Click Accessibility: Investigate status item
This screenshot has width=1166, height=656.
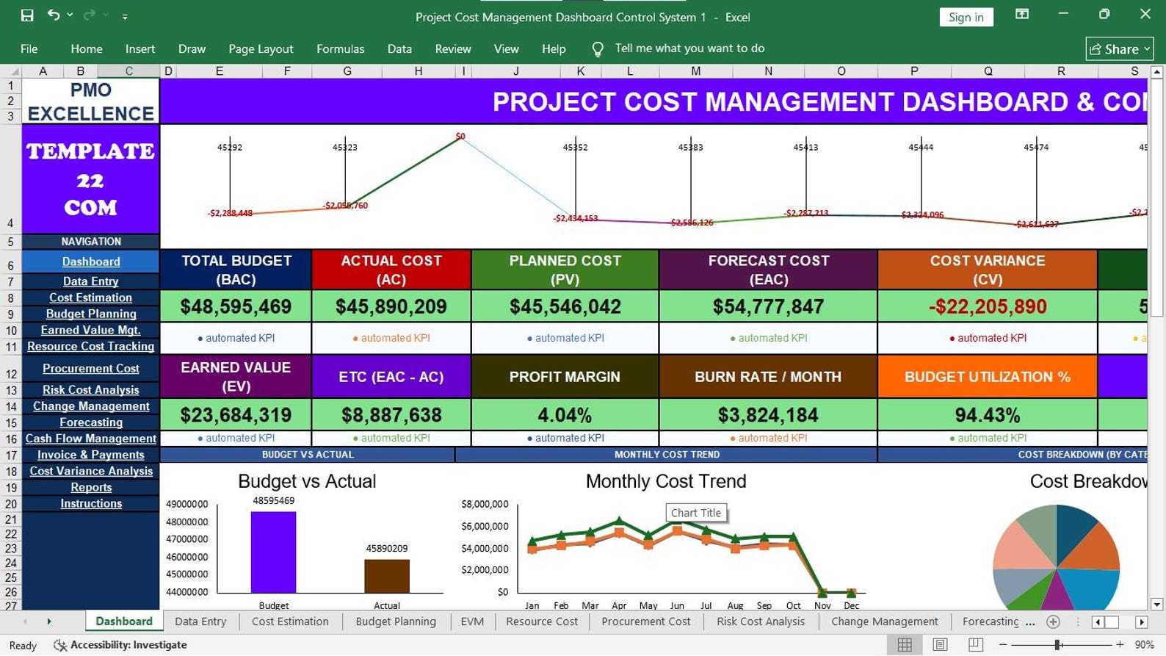tap(121, 645)
